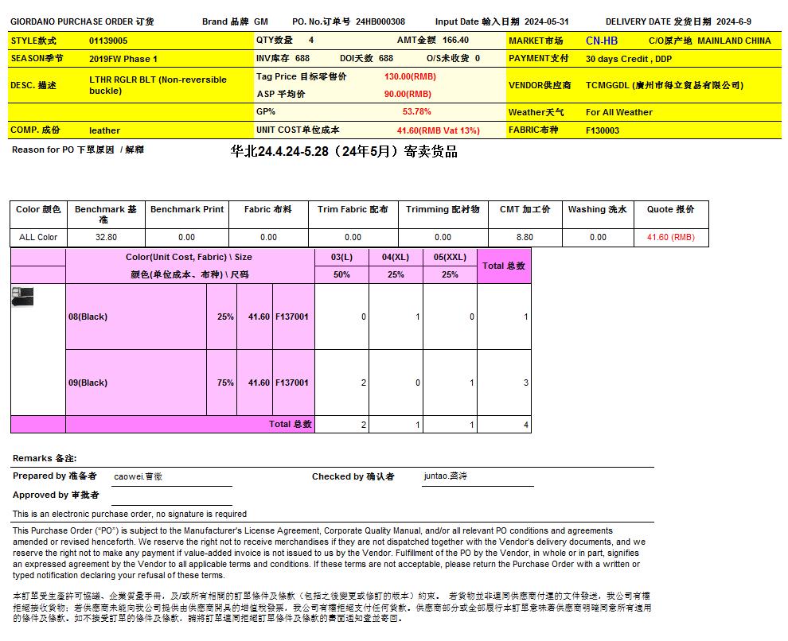Click the belt product thumbnail image
Screen dimensions: 788x641
[x=23, y=297]
